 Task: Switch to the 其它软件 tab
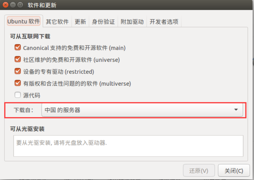point(57,22)
